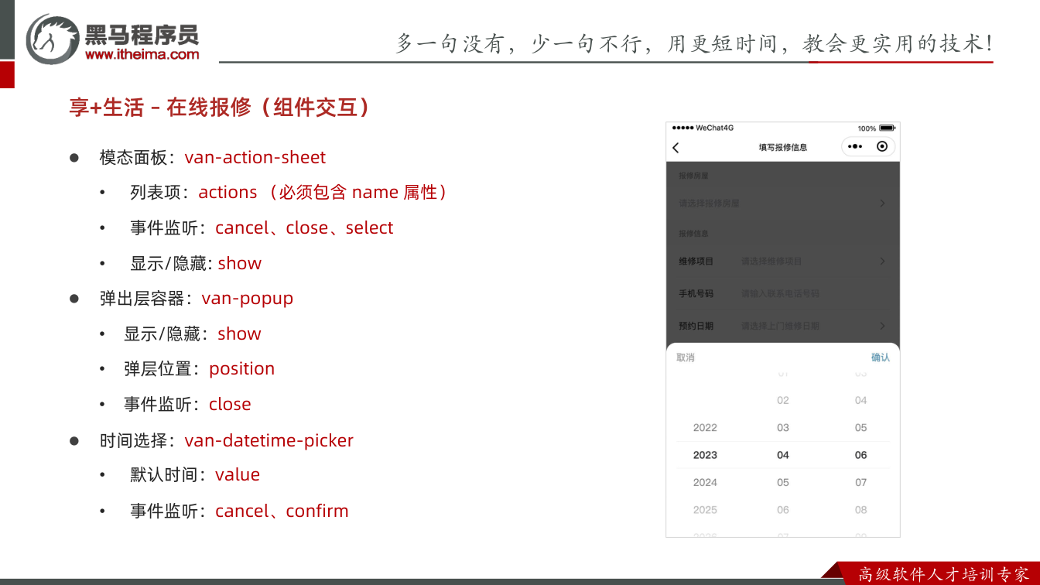This screenshot has width=1040, height=585.
Task: Select year 2024 in picker column
Action: (x=705, y=483)
